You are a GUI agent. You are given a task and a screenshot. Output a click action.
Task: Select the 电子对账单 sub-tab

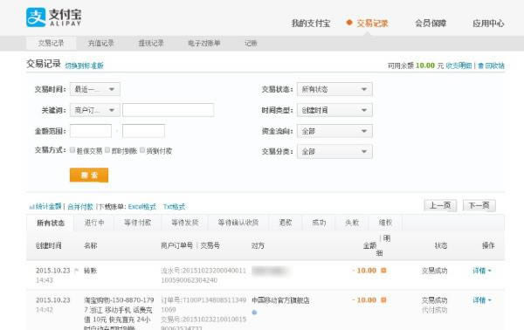click(x=203, y=43)
